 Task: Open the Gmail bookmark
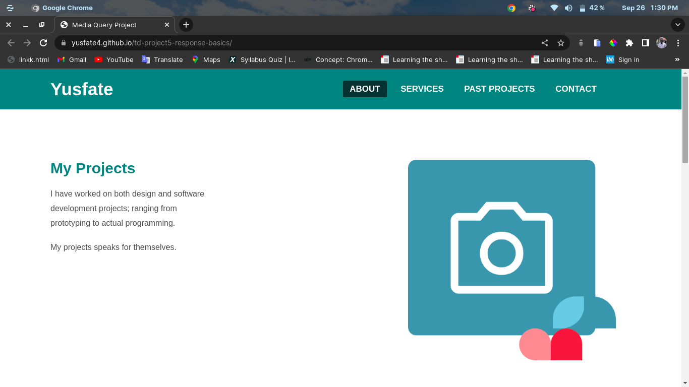coord(72,59)
